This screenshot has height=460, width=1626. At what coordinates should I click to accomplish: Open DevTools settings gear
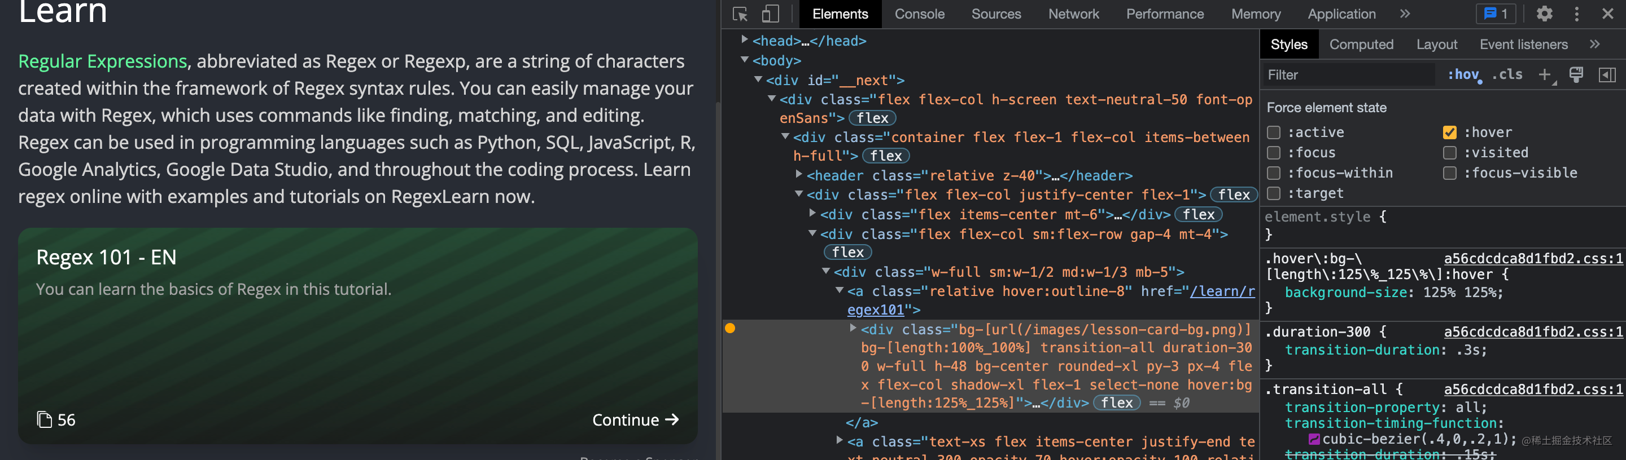[1544, 14]
